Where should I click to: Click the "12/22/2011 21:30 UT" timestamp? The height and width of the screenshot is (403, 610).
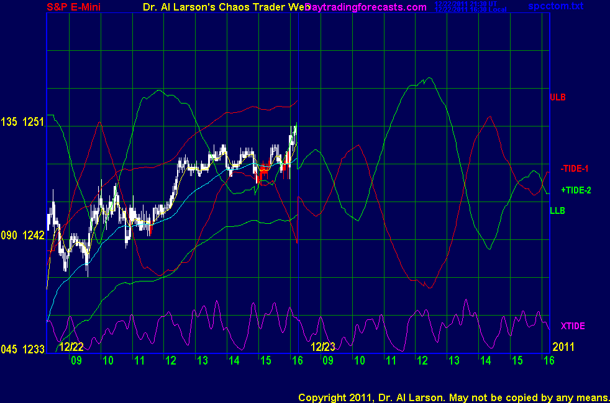[x=466, y=4]
